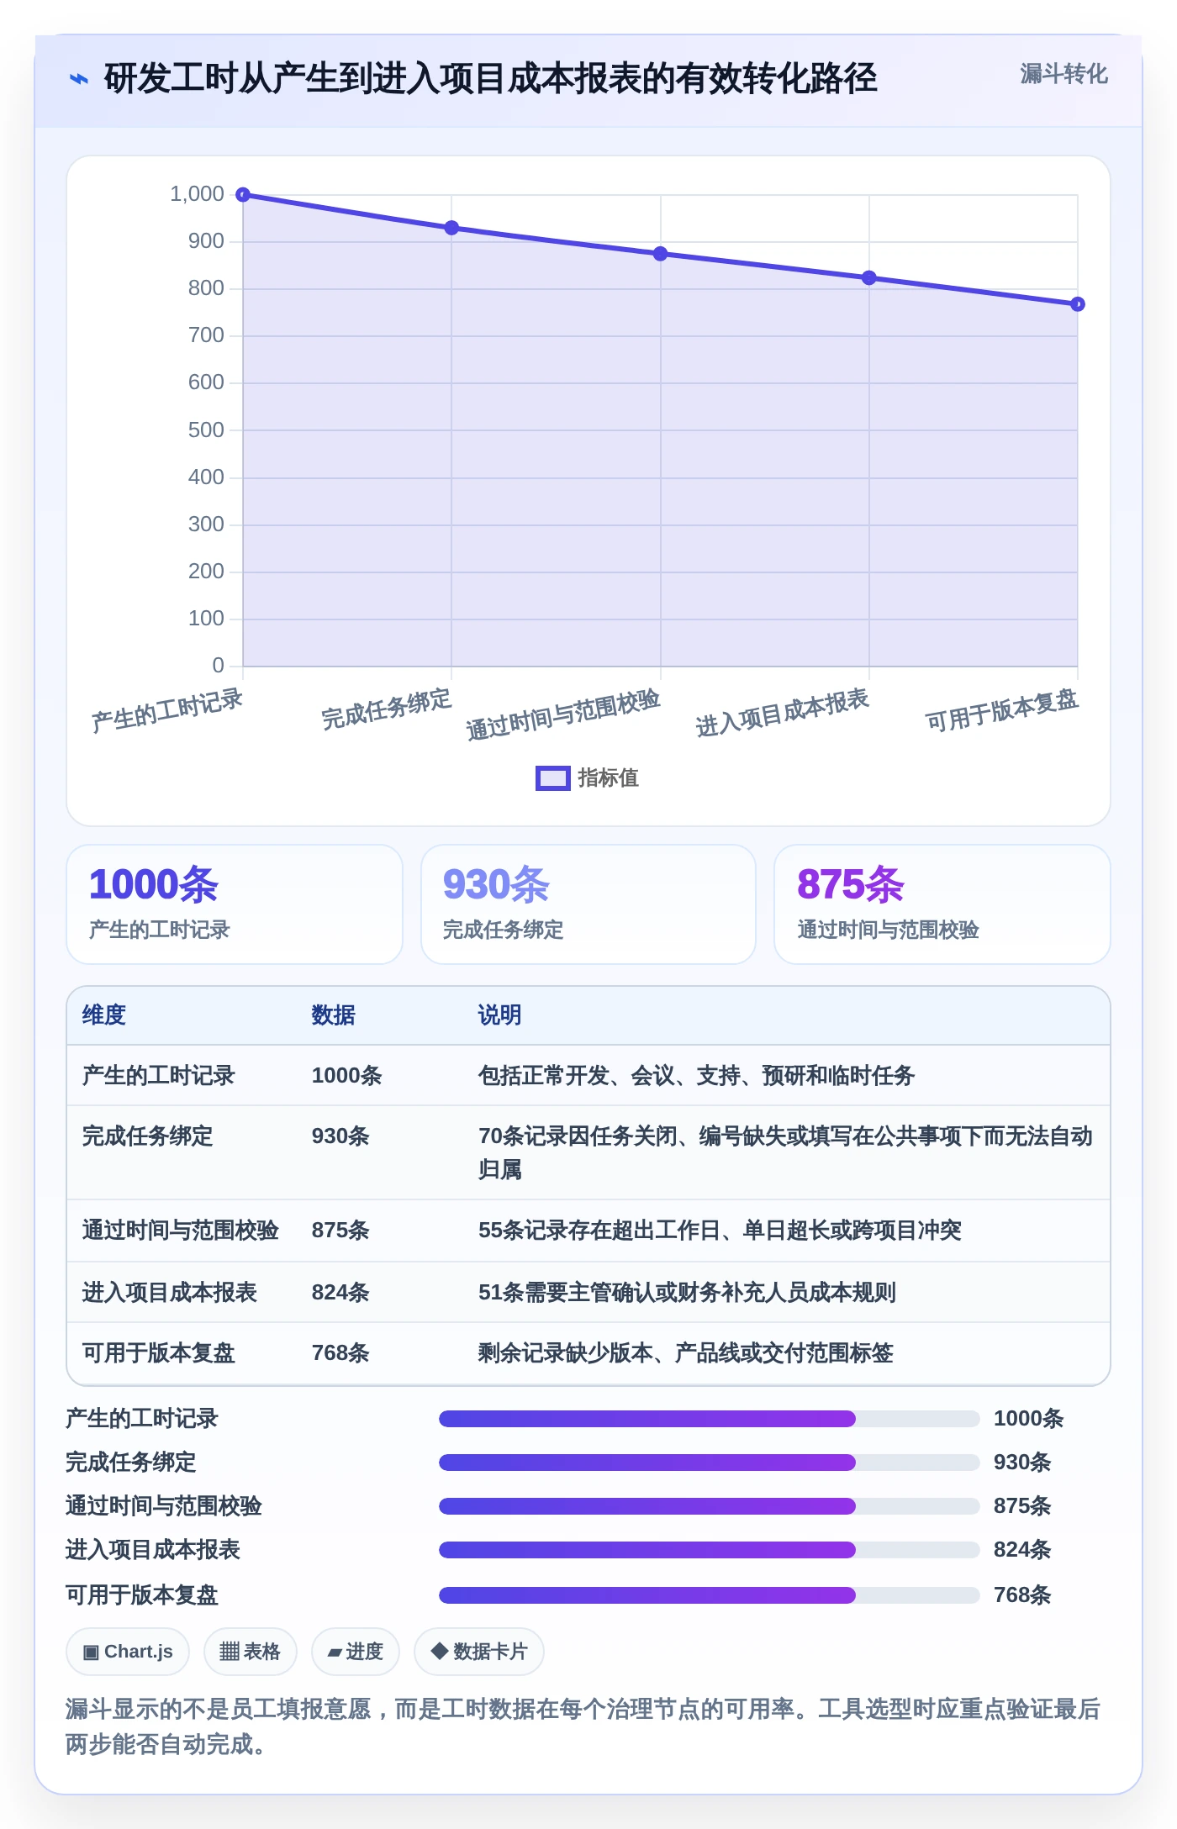Click description 剩余记录缺少版本
The width and height of the screenshot is (1177, 1829).
point(685,1353)
